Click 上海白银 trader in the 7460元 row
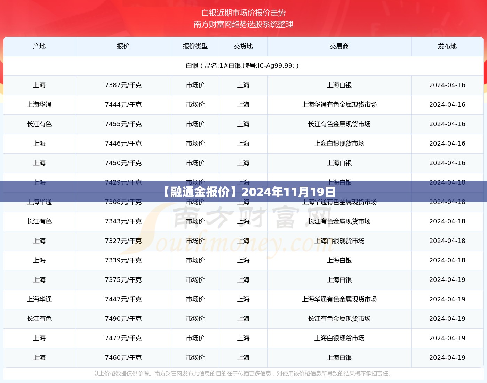Screen dimensions: 487x383 click(x=339, y=358)
